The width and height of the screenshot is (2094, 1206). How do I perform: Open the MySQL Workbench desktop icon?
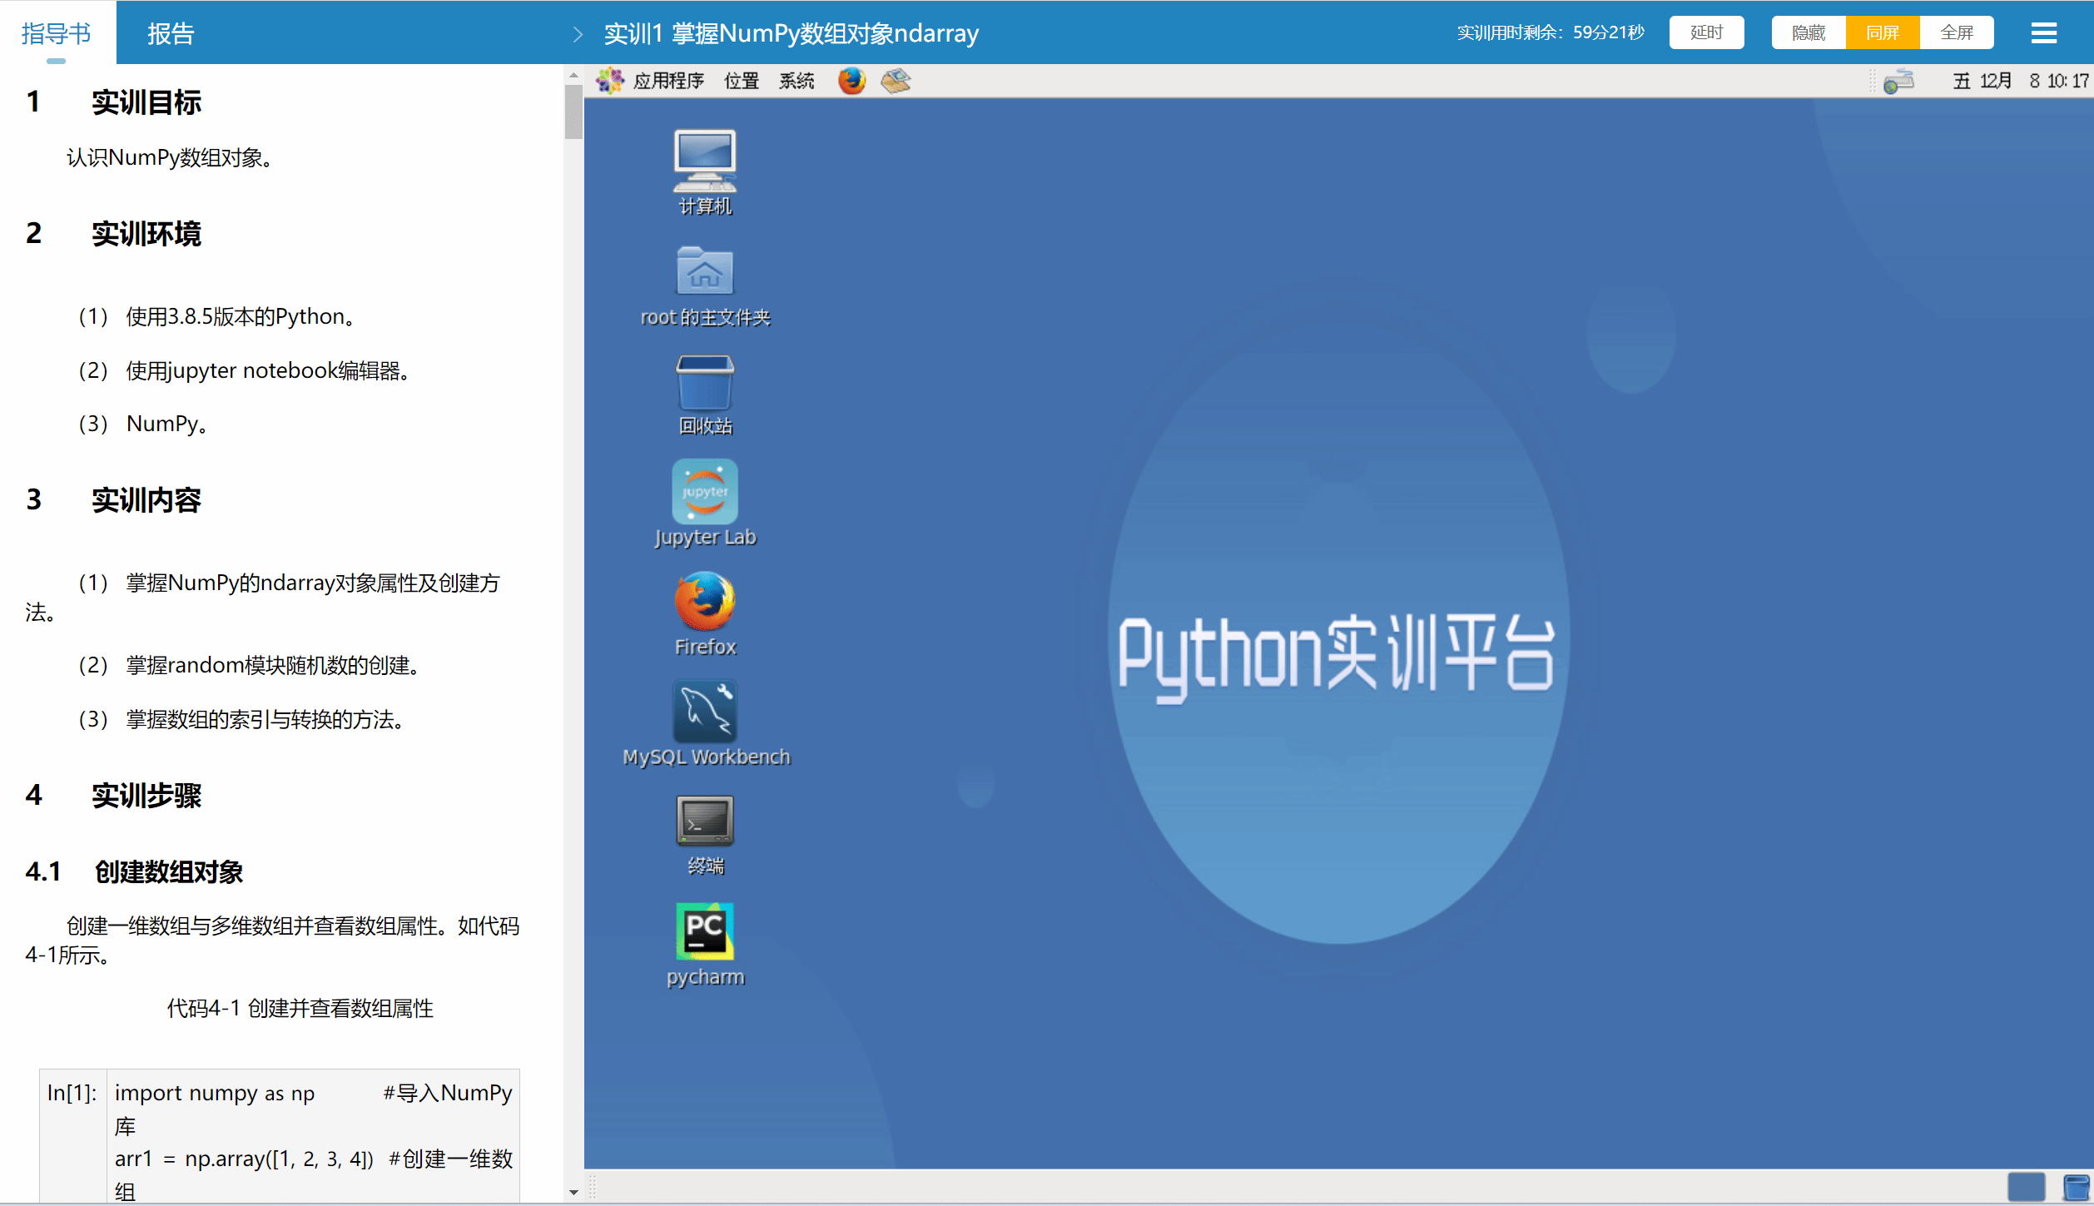click(x=704, y=712)
